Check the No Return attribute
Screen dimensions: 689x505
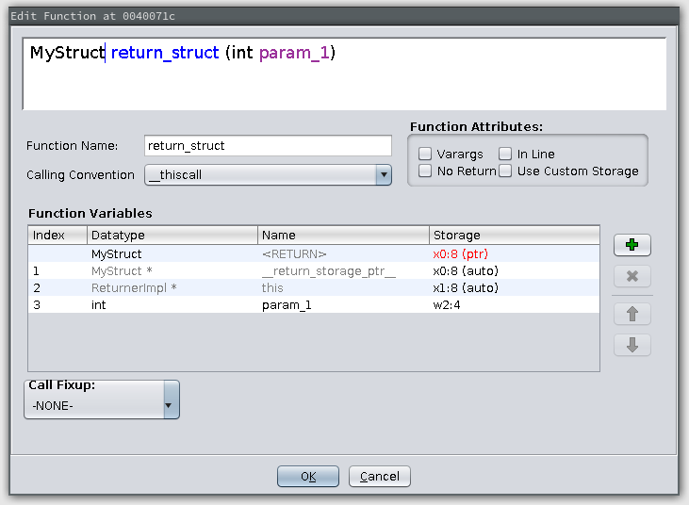pyautogui.click(x=425, y=171)
